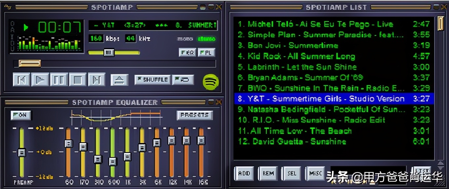
Task: Click the 14K band slider handle
Action: [x=187, y=140]
